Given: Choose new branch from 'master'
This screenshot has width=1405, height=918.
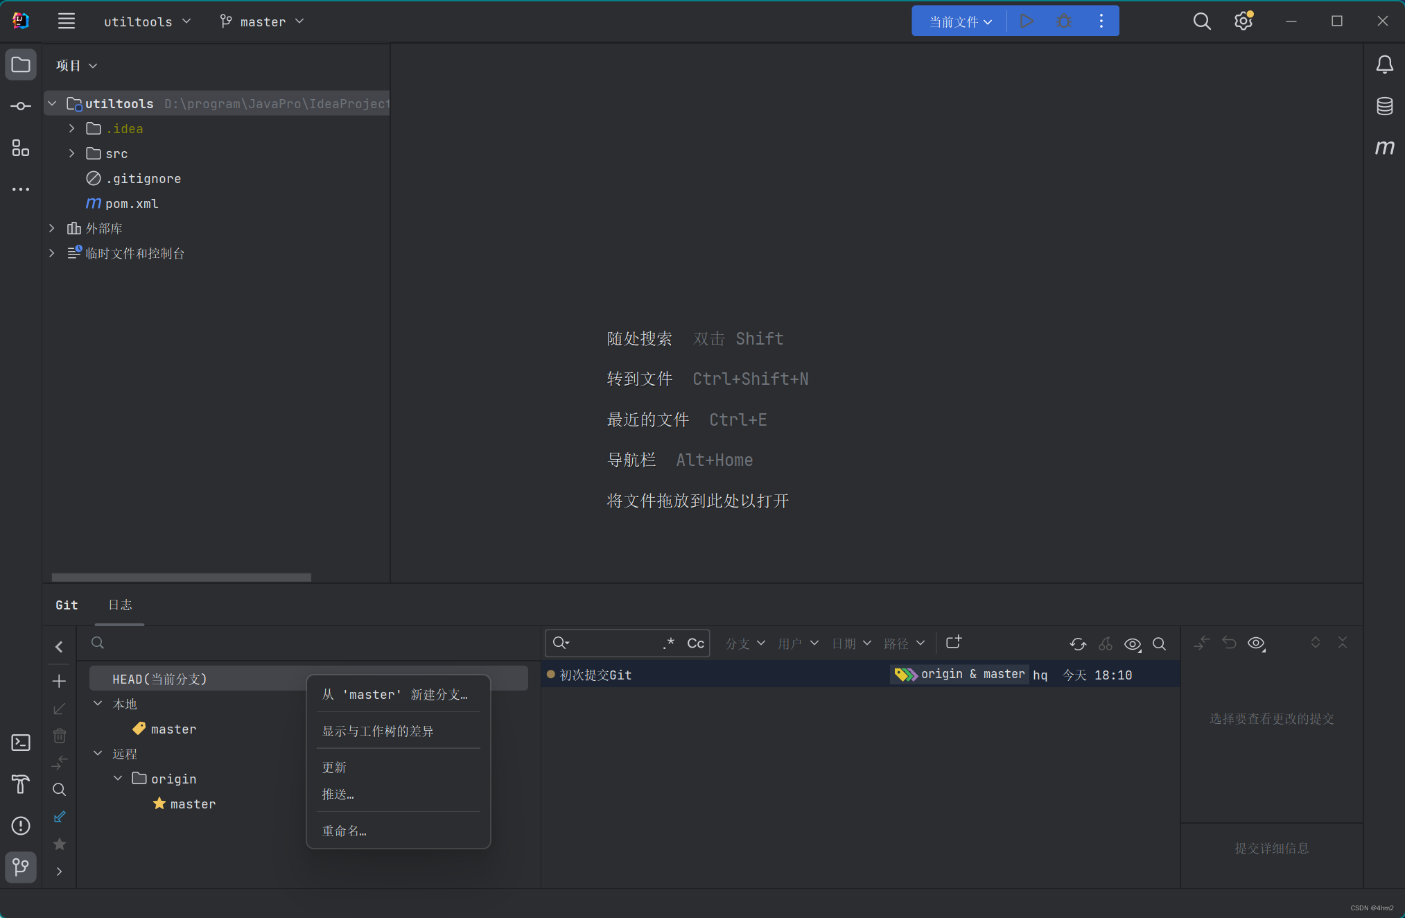Looking at the screenshot, I should pyautogui.click(x=398, y=694).
